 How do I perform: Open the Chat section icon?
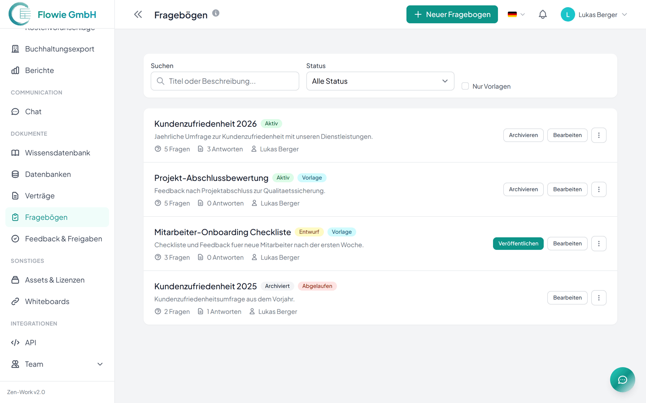click(15, 111)
